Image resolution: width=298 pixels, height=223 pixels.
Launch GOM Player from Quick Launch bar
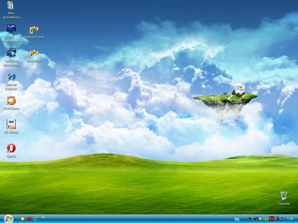[23, 219]
